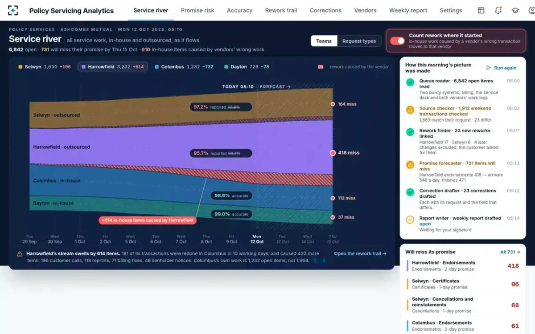
Task: Open the Rework trail tab
Action: [x=281, y=10]
